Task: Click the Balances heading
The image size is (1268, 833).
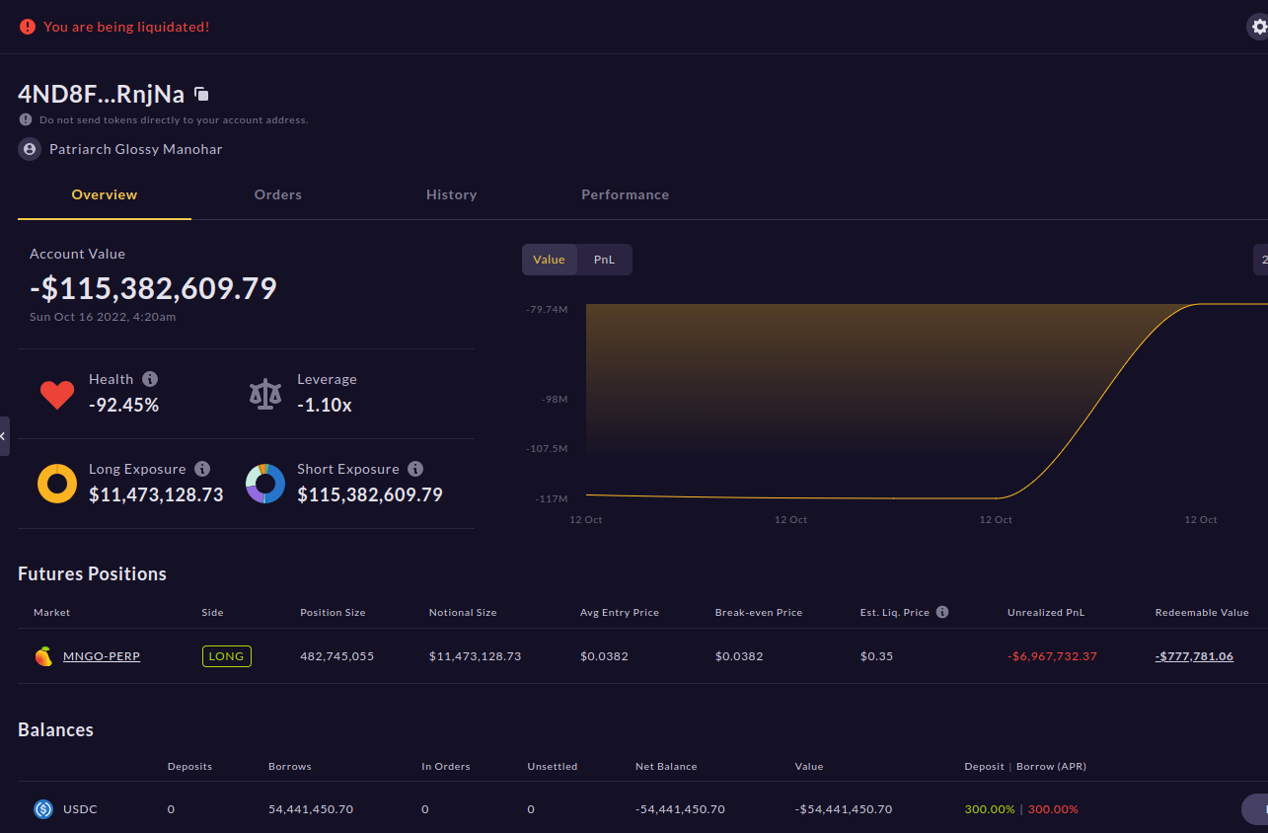Action: [x=55, y=730]
